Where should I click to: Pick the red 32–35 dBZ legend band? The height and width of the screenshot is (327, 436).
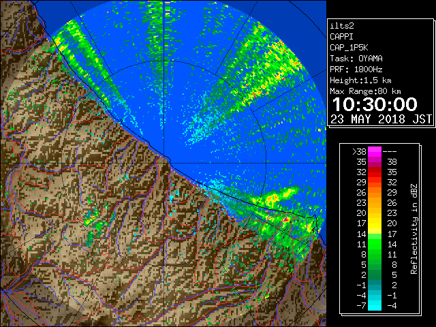click(375, 172)
